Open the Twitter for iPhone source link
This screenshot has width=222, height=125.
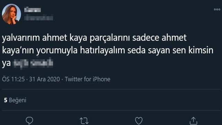(87, 79)
